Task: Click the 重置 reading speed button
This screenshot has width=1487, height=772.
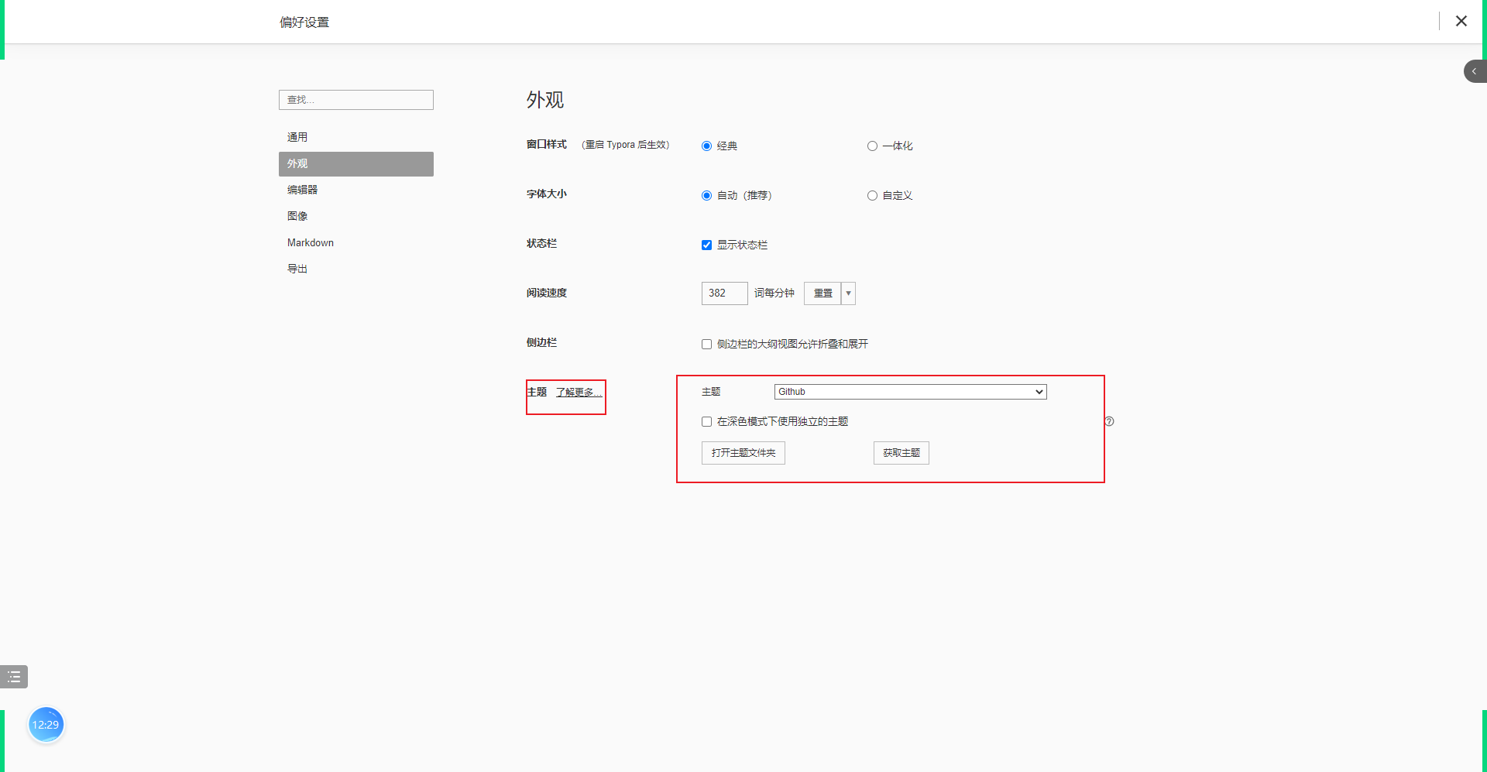Action: 822,293
